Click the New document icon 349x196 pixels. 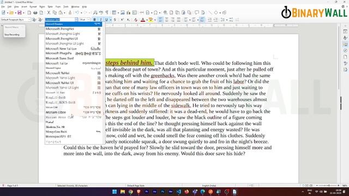[3, 13]
